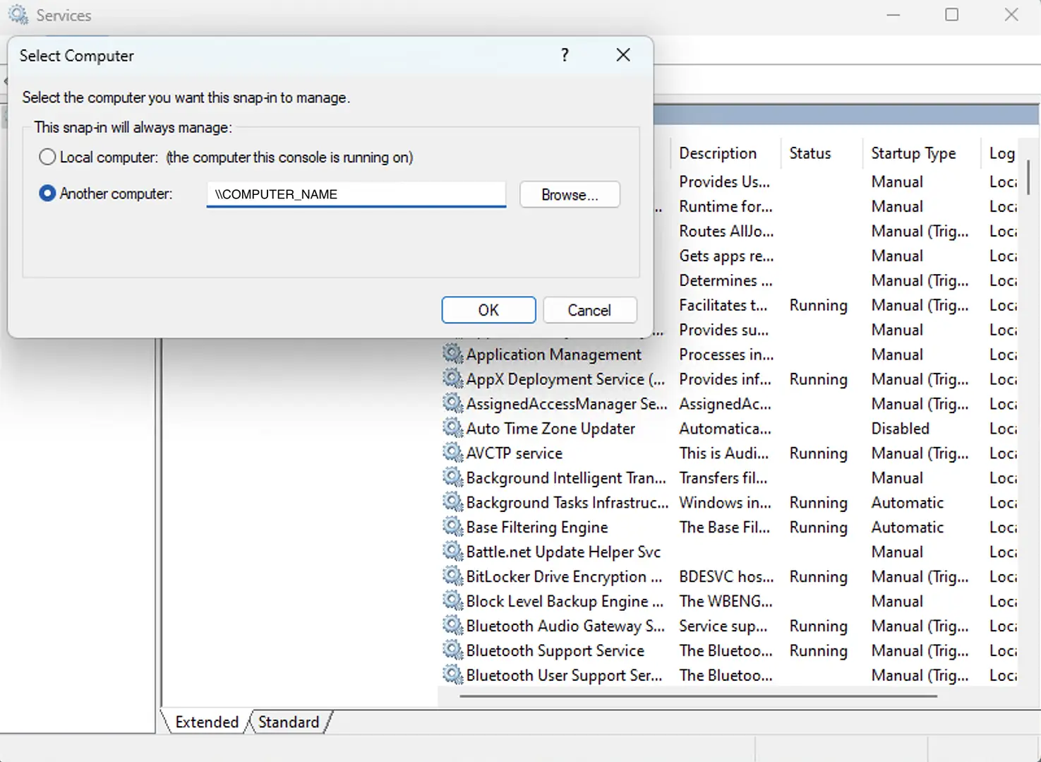Sort by the Startup Type column header

[x=913, y=153]
